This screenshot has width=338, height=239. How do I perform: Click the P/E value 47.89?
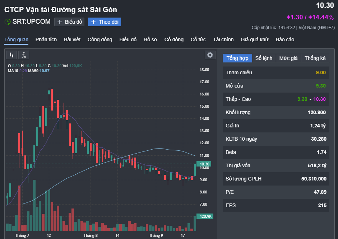coord(320,192)
